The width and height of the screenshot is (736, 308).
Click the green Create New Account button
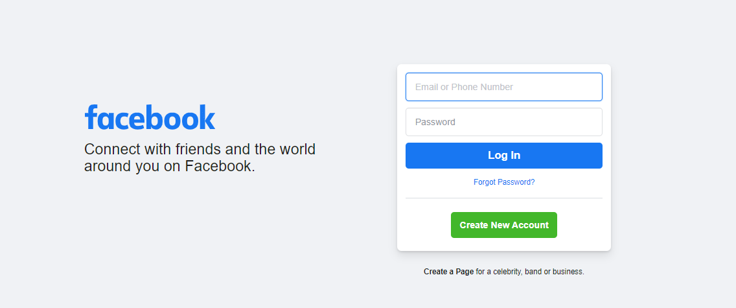coord(503,225)
